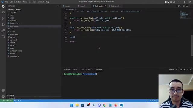This screenshot has height=108, width=193.
Task: Open the Accounts icon in activity bar
Action: coord(3,90)
